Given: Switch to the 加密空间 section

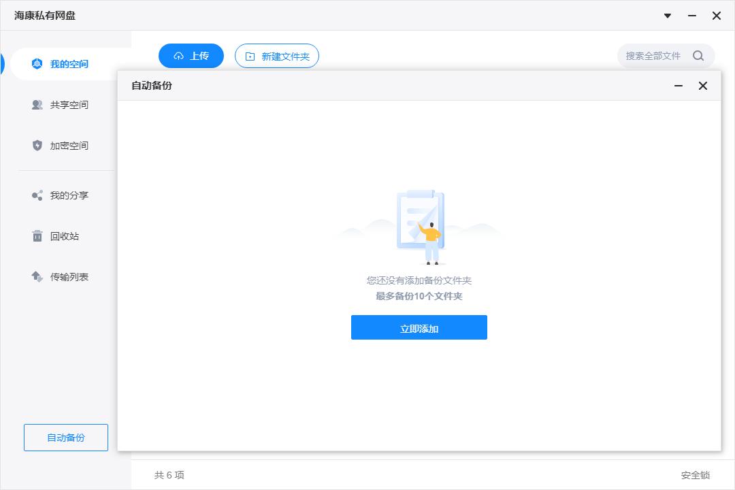Looking at the screenshot, I should click(68, 145).
